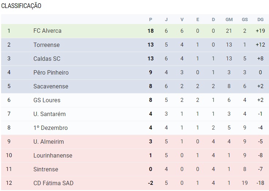The image size is (269, 191).
Task: Open the Pêro Pinheiro team entry
Action: coord(51,72)
